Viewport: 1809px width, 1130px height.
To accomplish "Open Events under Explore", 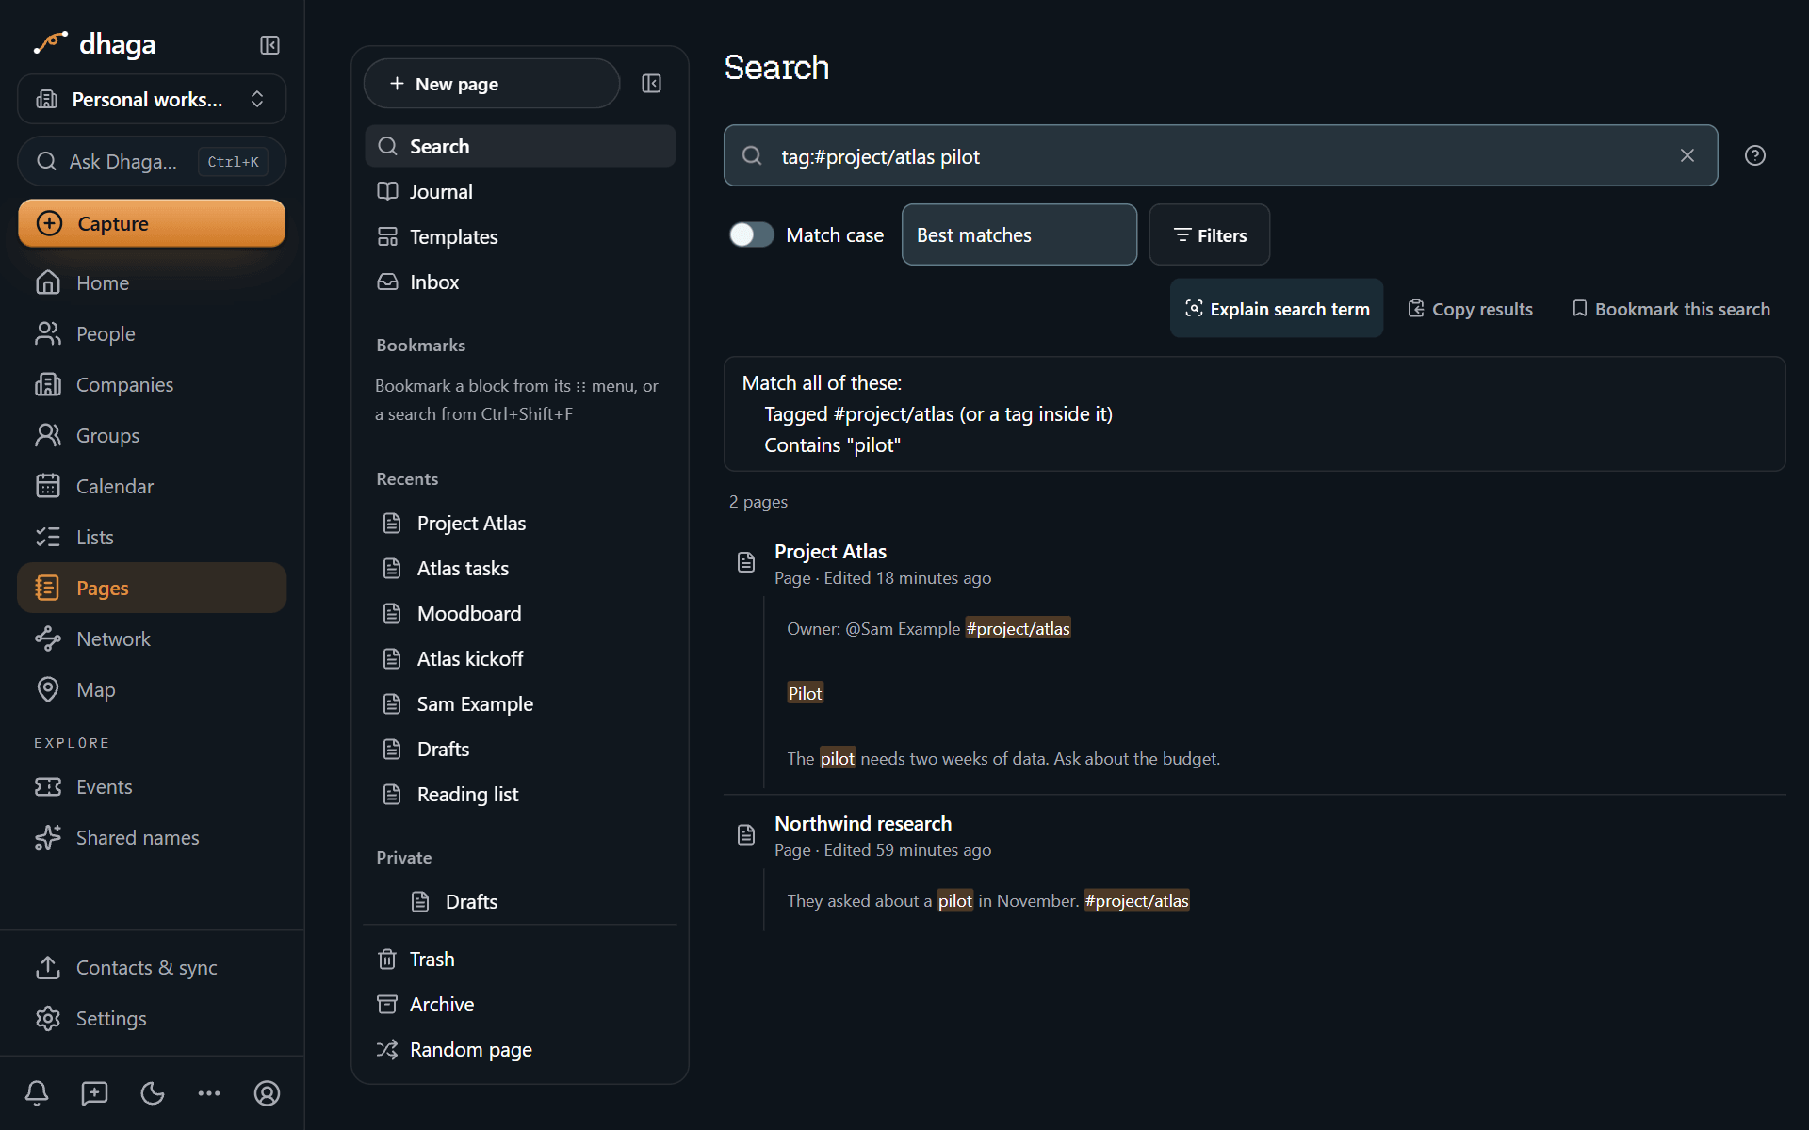I will [x=152, y=786].
